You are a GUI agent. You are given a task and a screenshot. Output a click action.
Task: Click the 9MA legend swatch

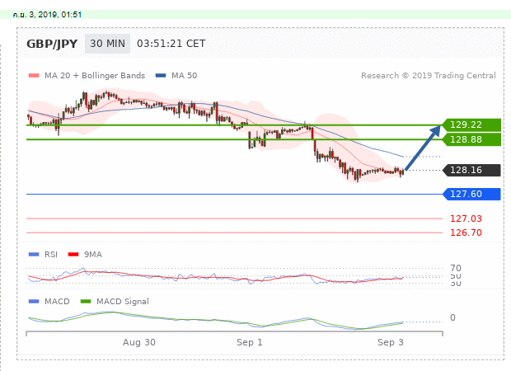(73, 254)
